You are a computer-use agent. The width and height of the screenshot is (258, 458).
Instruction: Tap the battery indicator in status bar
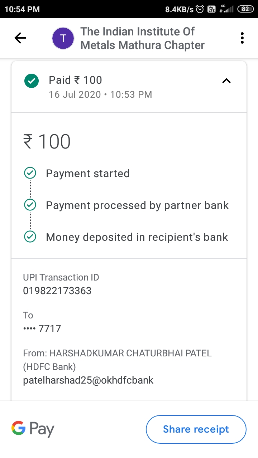click(x=245, y=9)
